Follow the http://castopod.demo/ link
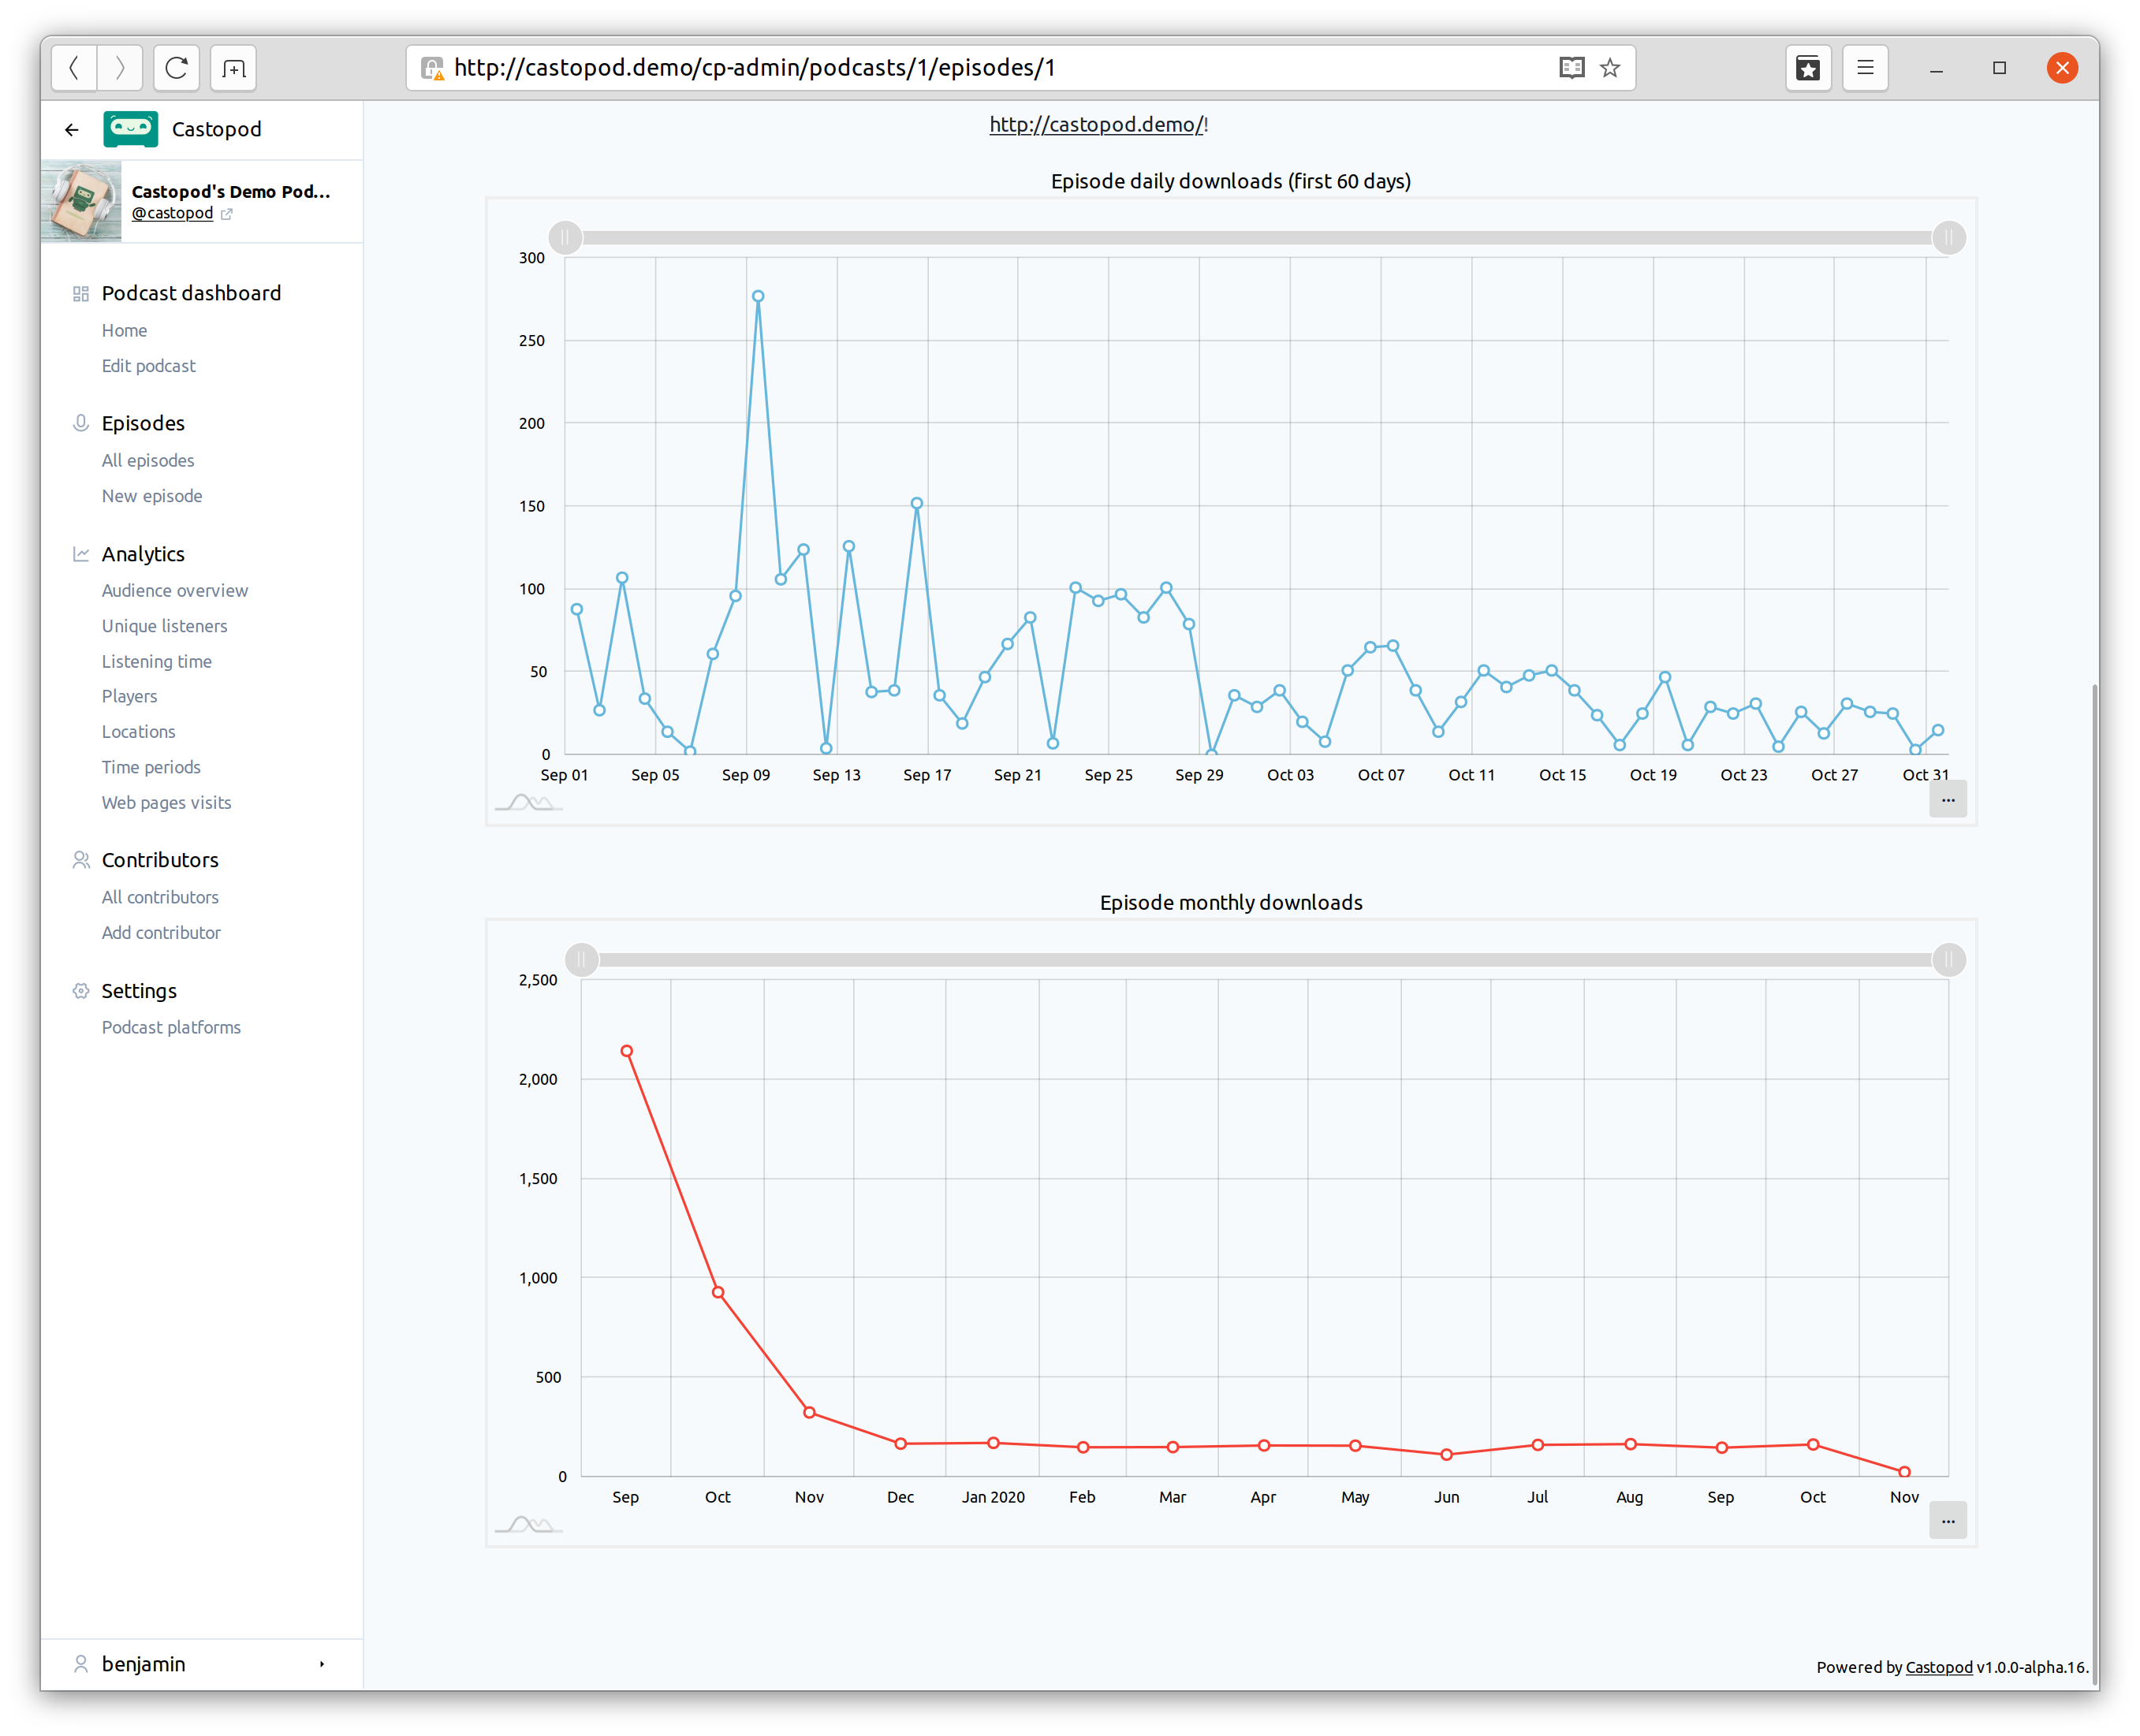The height and width of the screenshot is (1736, 2140). [1096, 124]
